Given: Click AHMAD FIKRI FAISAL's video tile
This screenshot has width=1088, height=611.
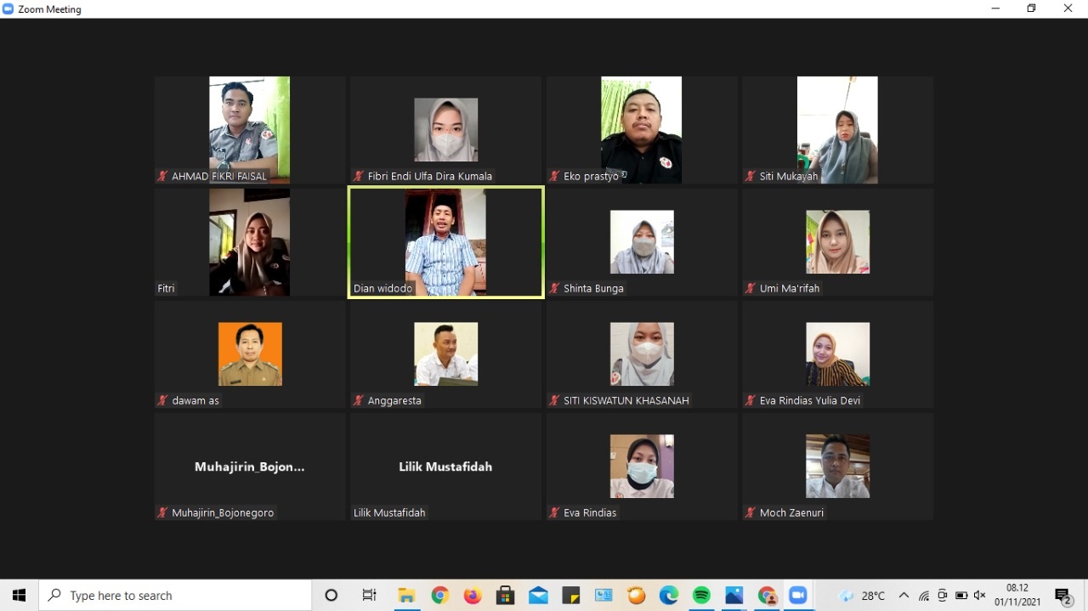Looking at the screenshot, I should pyautogui.click(x=249, y=129).
